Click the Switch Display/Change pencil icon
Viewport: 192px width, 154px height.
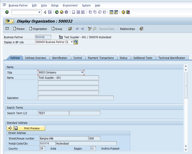click(90, 29)
